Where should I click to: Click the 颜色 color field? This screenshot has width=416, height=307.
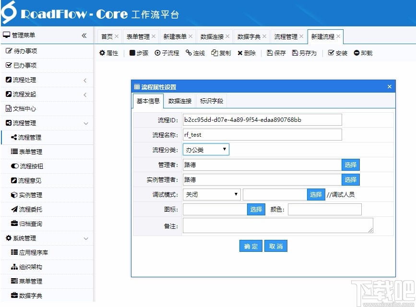pyautogui.click(x=325, y=209)
